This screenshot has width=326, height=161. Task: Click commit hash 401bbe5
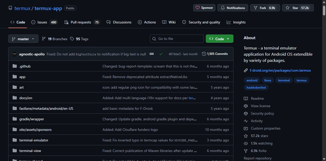click(x=175, y=54)
